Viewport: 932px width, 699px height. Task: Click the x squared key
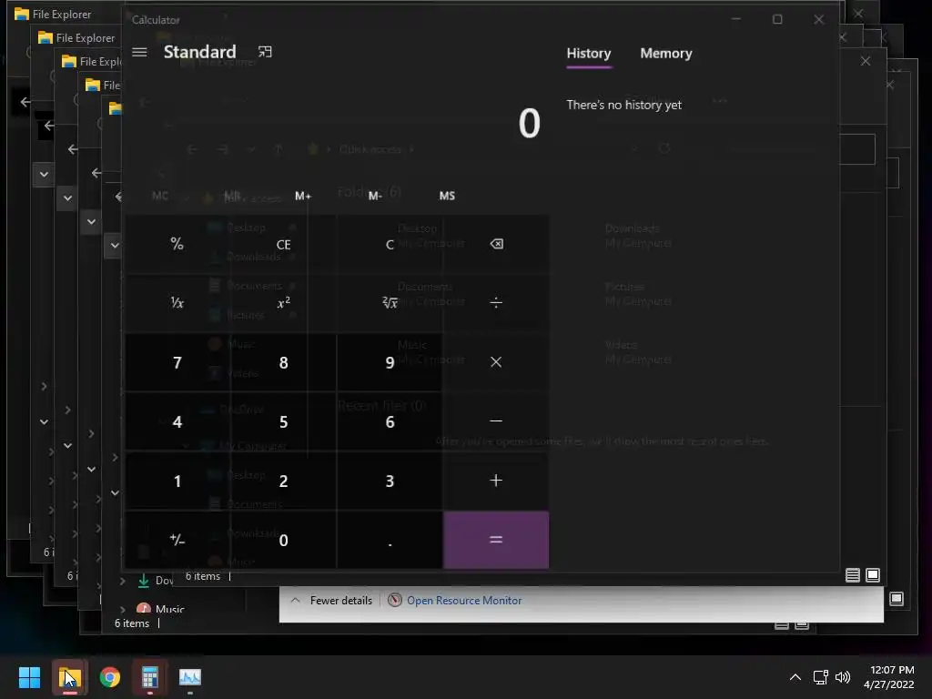point(284,303)
